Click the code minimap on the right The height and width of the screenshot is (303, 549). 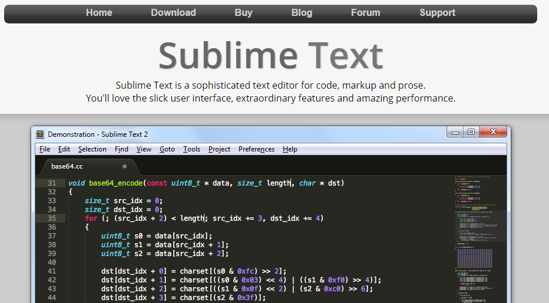point(481,239)
